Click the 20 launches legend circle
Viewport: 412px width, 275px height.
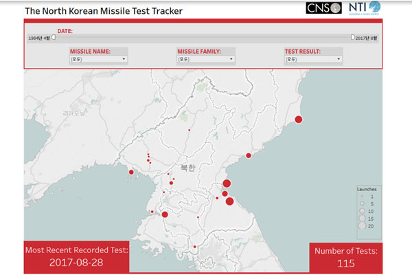[363, 225]
